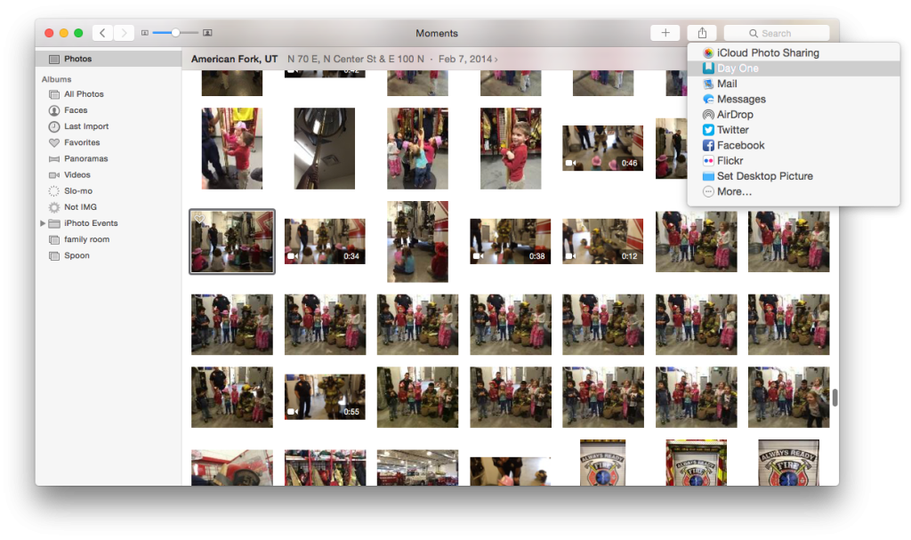Select All Photos in the sidebar
911x540 pixels.
(83, 93)
